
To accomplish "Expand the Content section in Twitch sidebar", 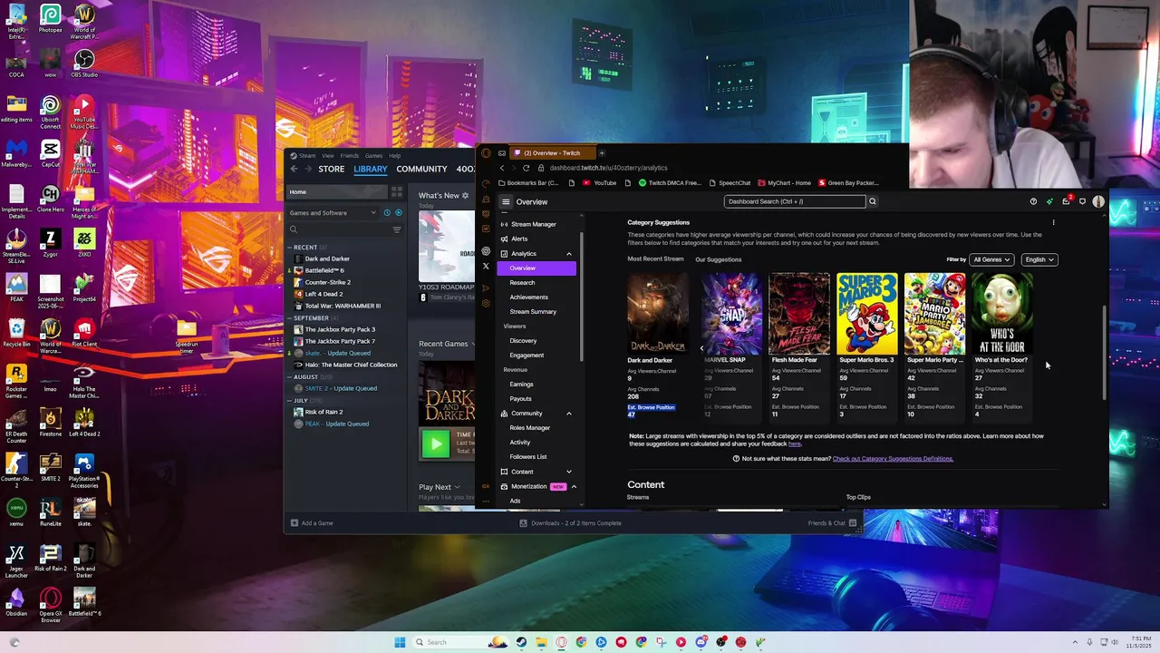I will coord(569,472).
